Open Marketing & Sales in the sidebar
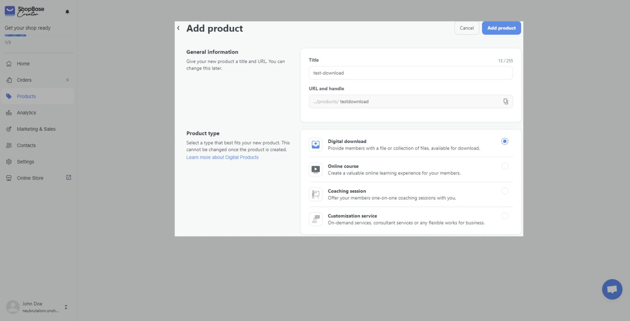 pos(37,129)
